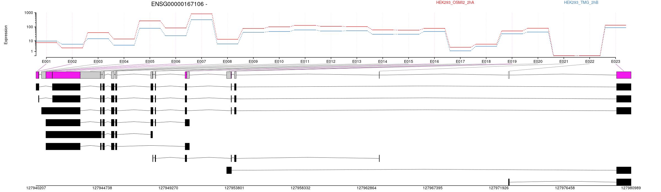The width and height of the screenshot is (661, 192).
Task: Pick exon label E021
Action: 564,62
